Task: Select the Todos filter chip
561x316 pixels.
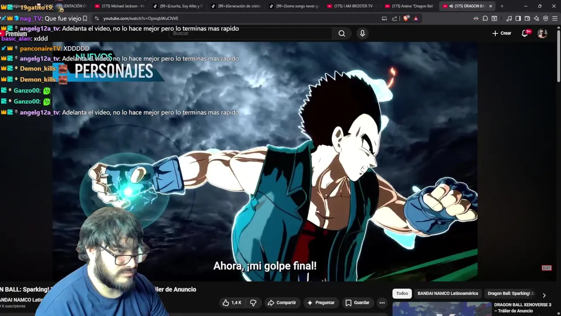Action: pos(402,294)
